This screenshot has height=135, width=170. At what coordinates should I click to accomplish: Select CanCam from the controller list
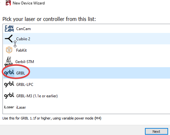23,29
